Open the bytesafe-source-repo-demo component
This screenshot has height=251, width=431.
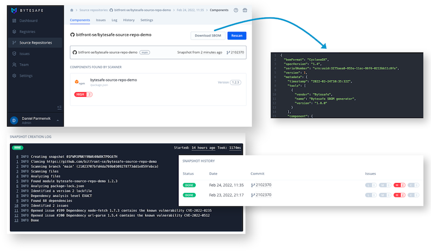(114, 80)
